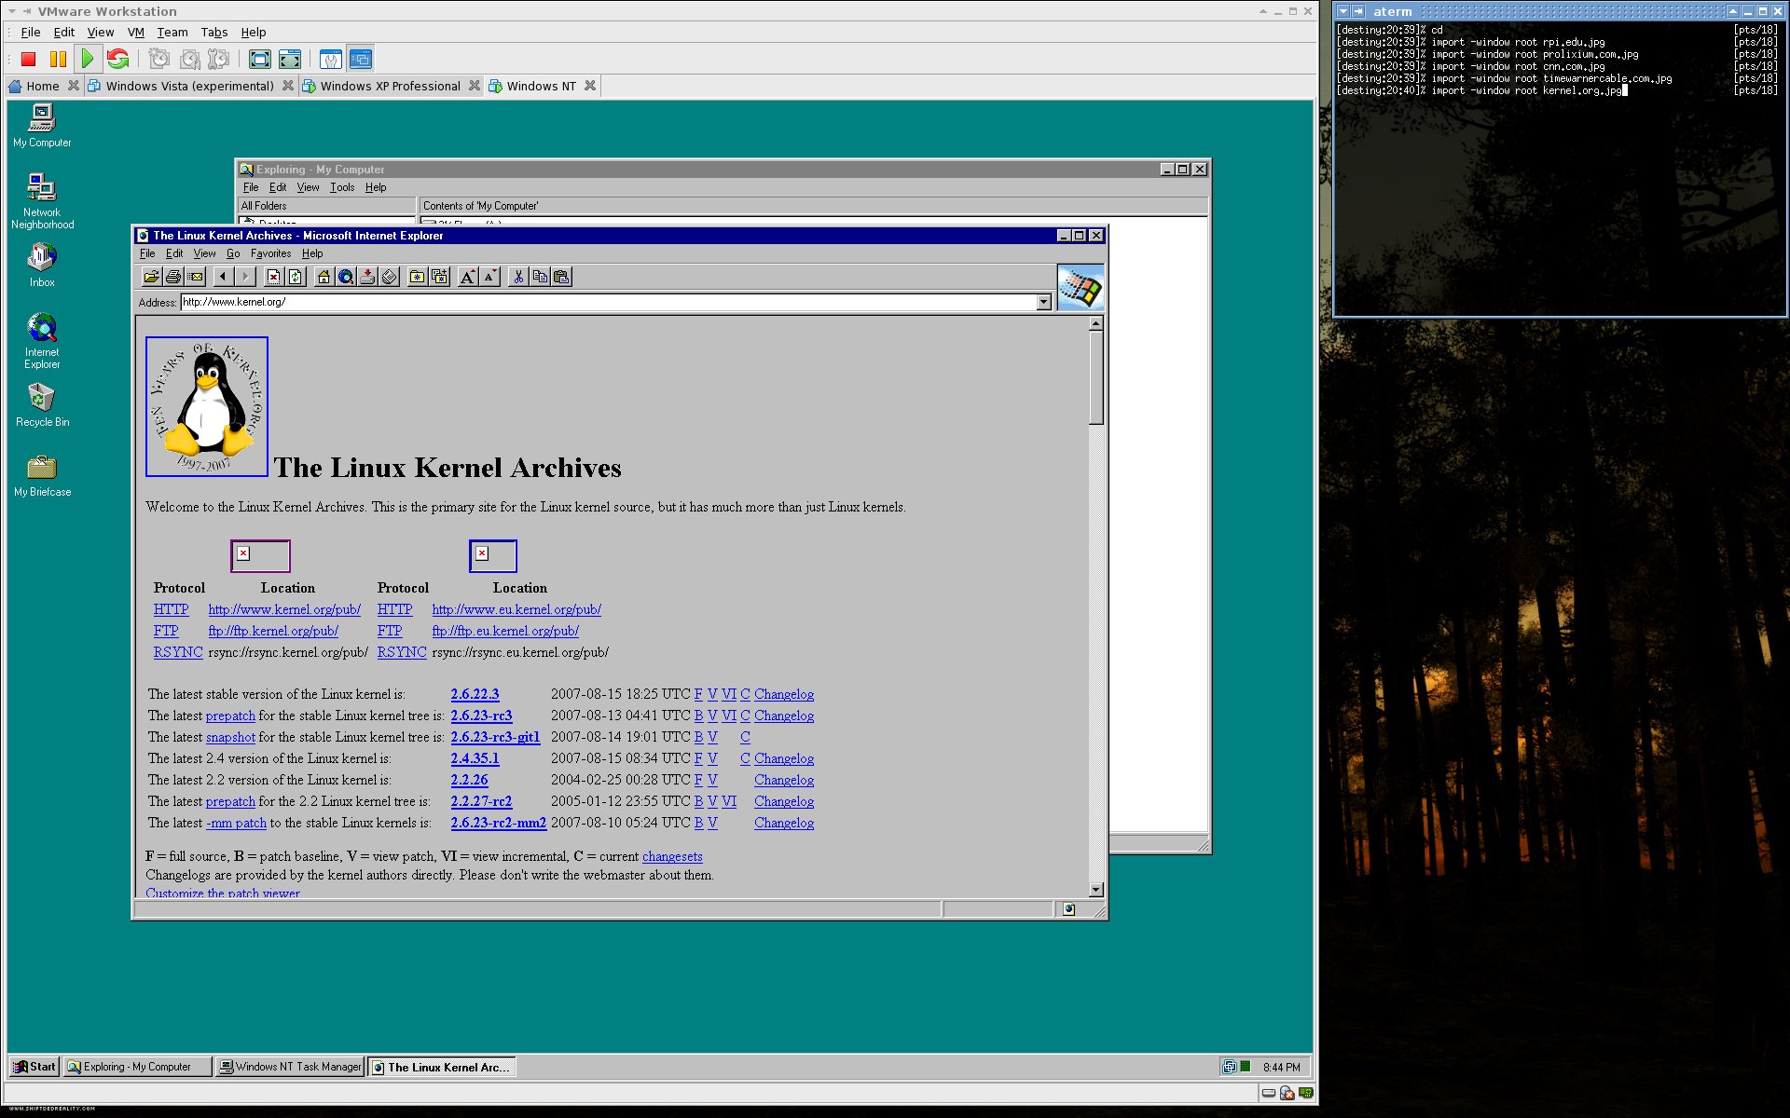The image size is (1790, 1118).
Task: Revert to snapshot via clock-arrow icon
Action: click(x=189, y=59)
